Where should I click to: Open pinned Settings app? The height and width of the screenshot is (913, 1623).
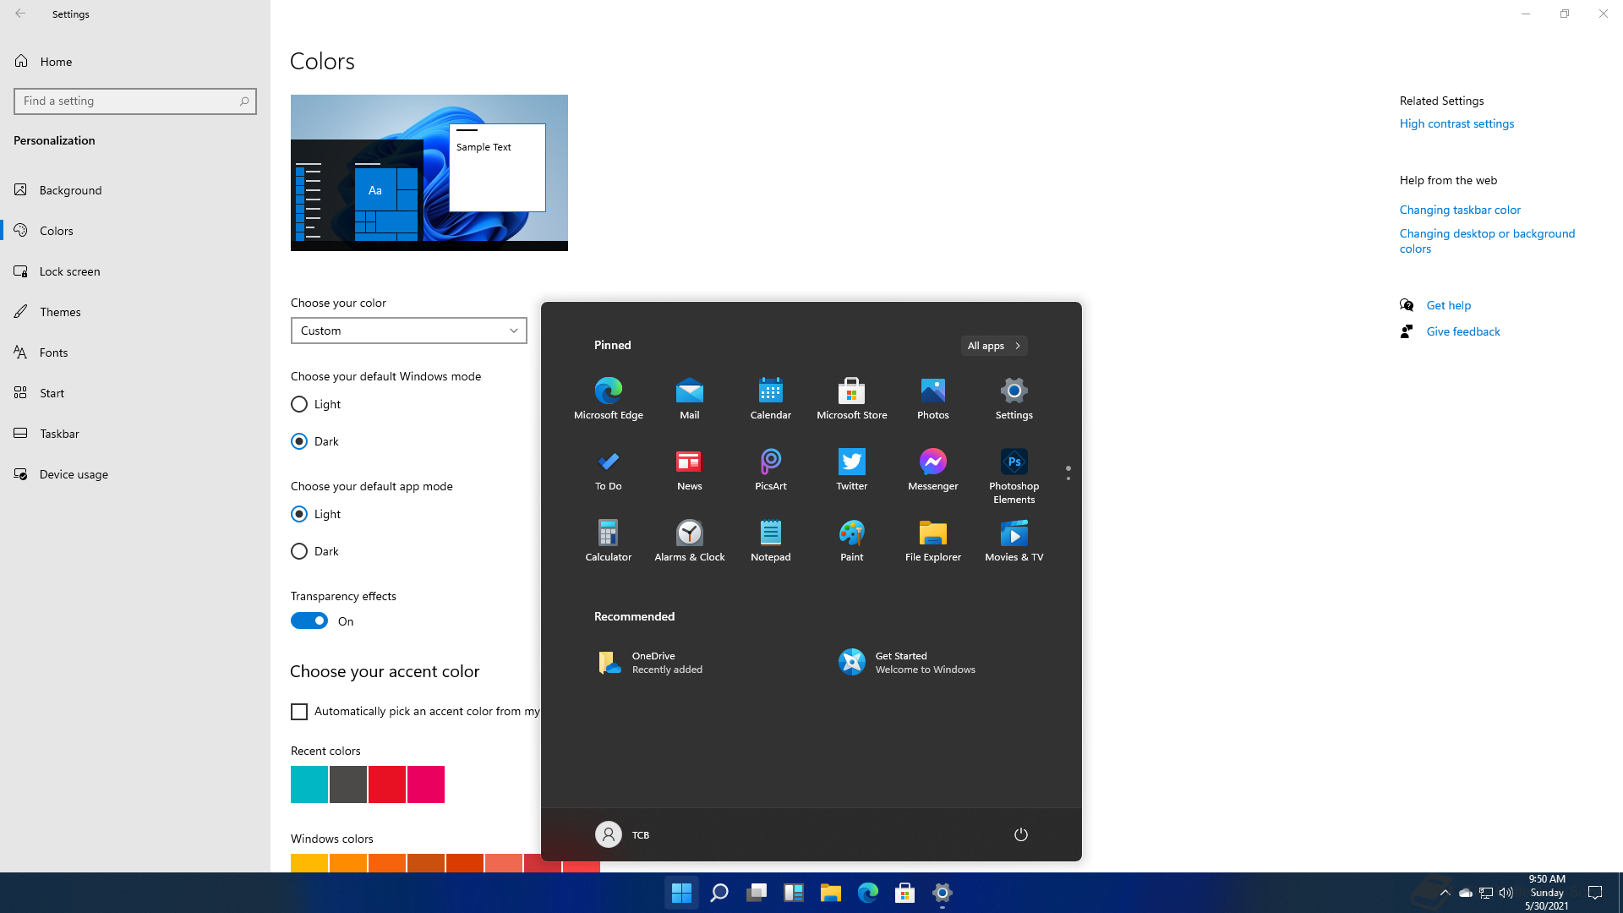(x=1014, y=398)
